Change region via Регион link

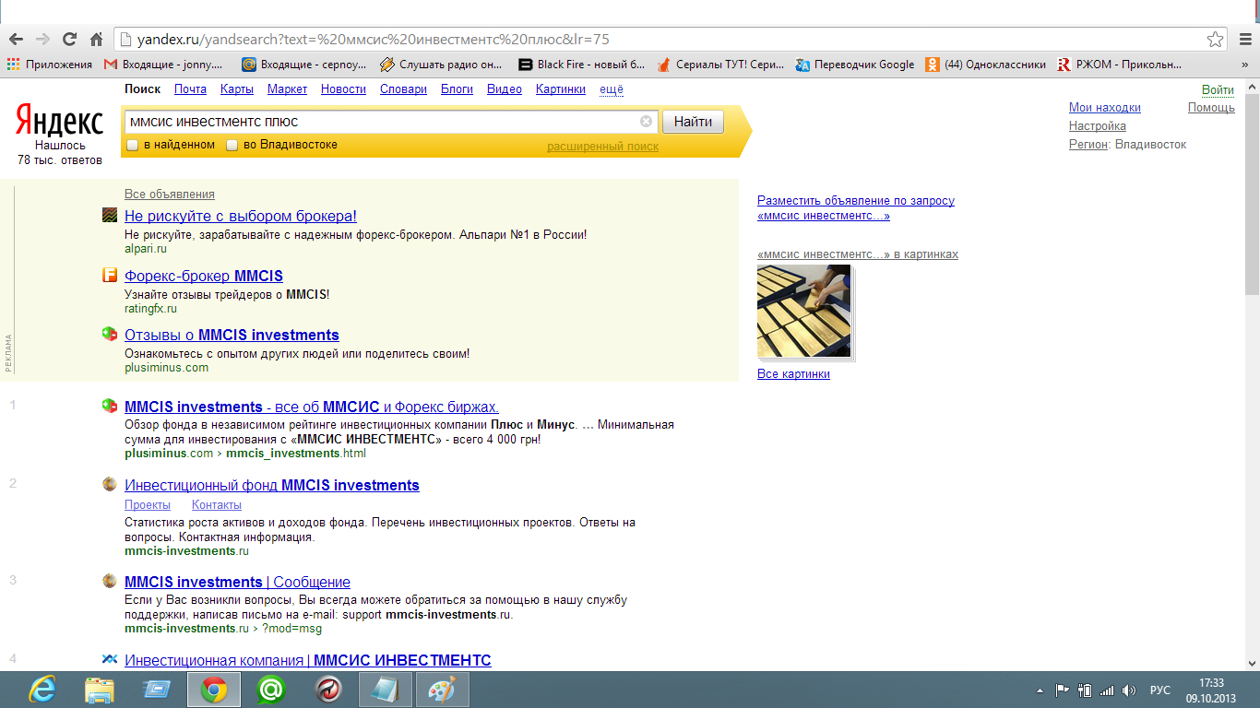coord(1088,145)
